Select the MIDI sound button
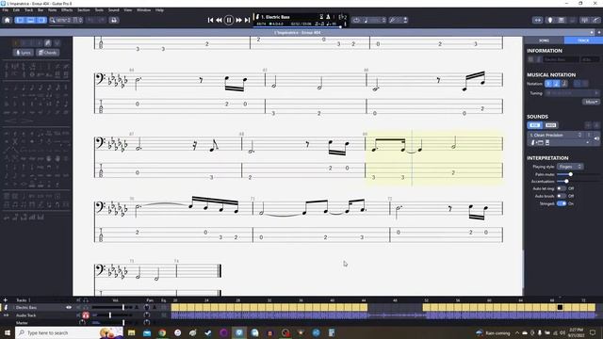 550,125
